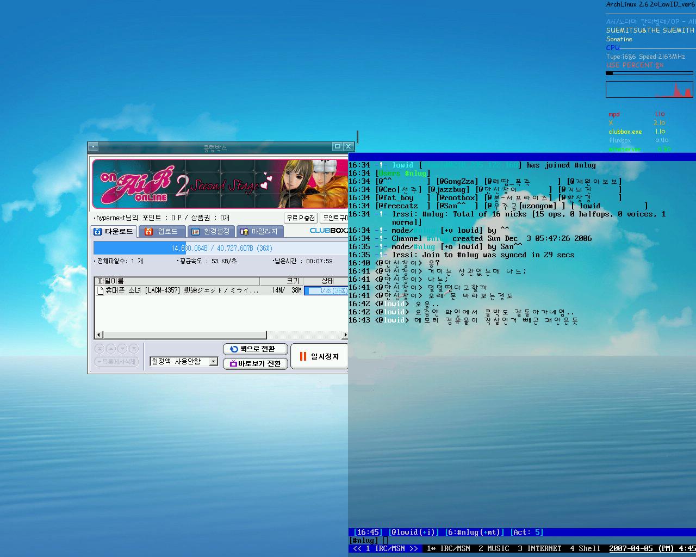Viewport: 696px width, 557px height.
Task: Click the mpd process entry
Action: [614, 114]
